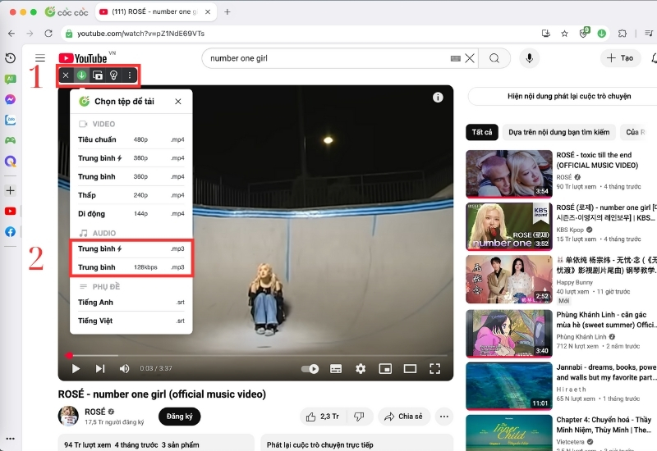Open the extensions puzzle icon
This screenshot has width=657, height=451.
click(623, 34)
